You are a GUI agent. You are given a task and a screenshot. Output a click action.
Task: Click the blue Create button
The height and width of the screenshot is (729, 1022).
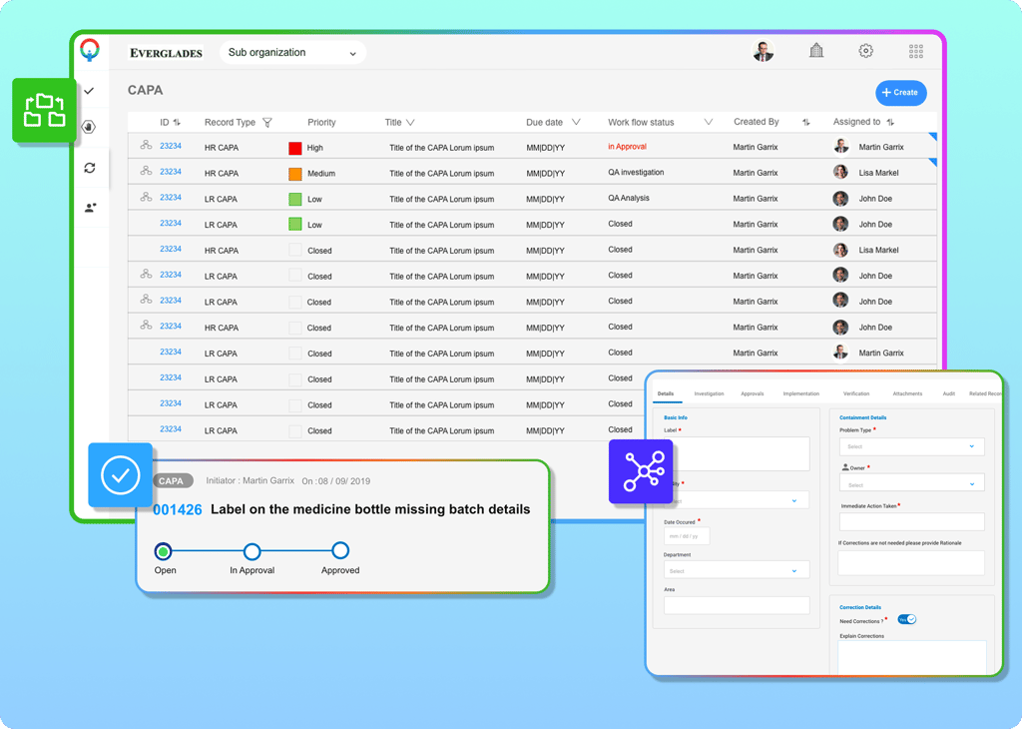pos(901,93)
